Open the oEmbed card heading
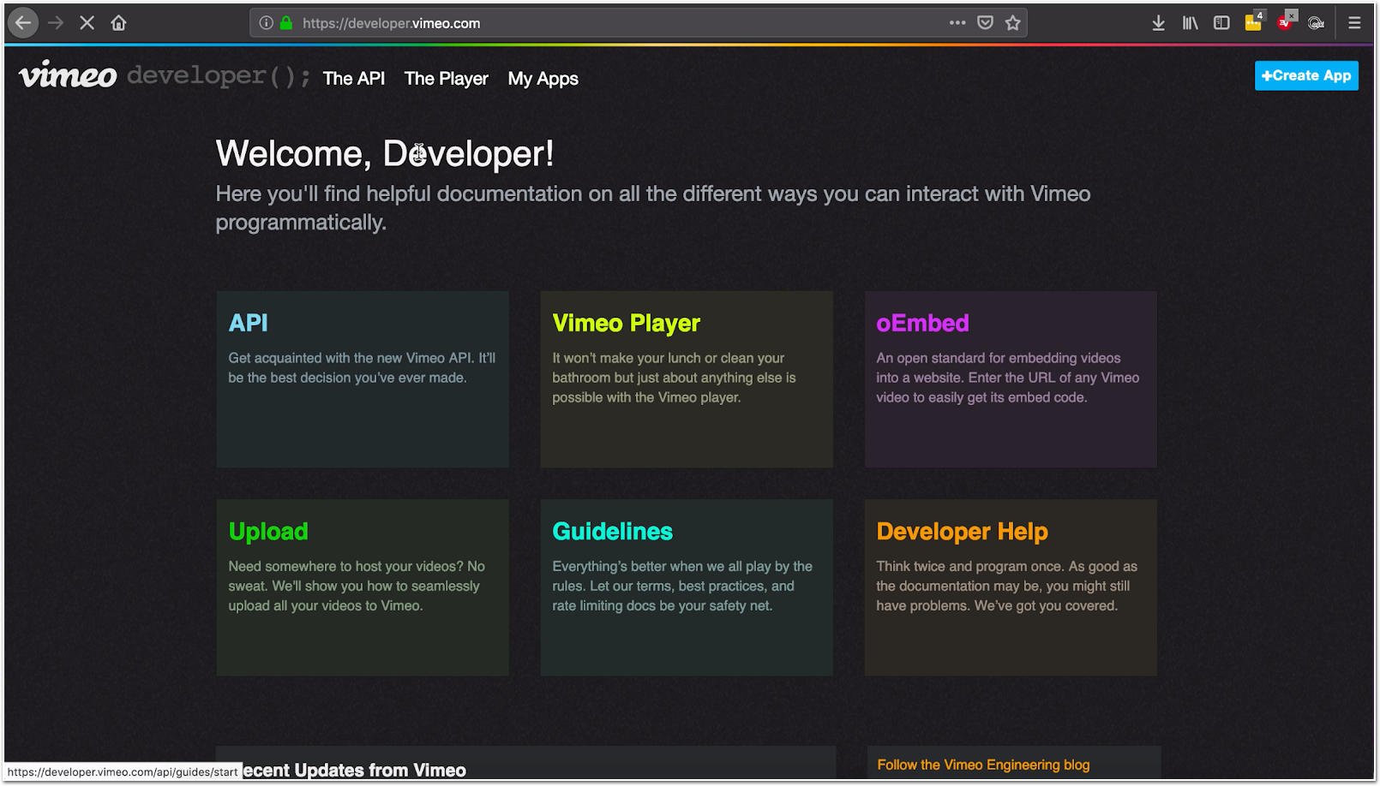The image size is (1380, 786). 922,323
